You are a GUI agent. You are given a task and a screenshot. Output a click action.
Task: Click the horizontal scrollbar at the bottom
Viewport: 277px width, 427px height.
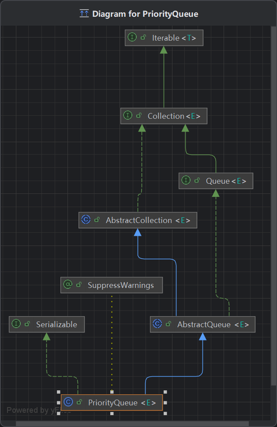132,424
